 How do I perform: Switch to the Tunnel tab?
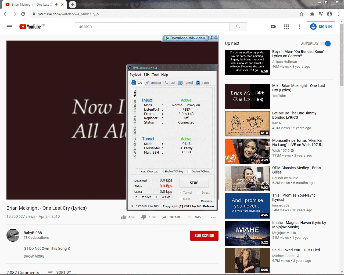point(186,83)
